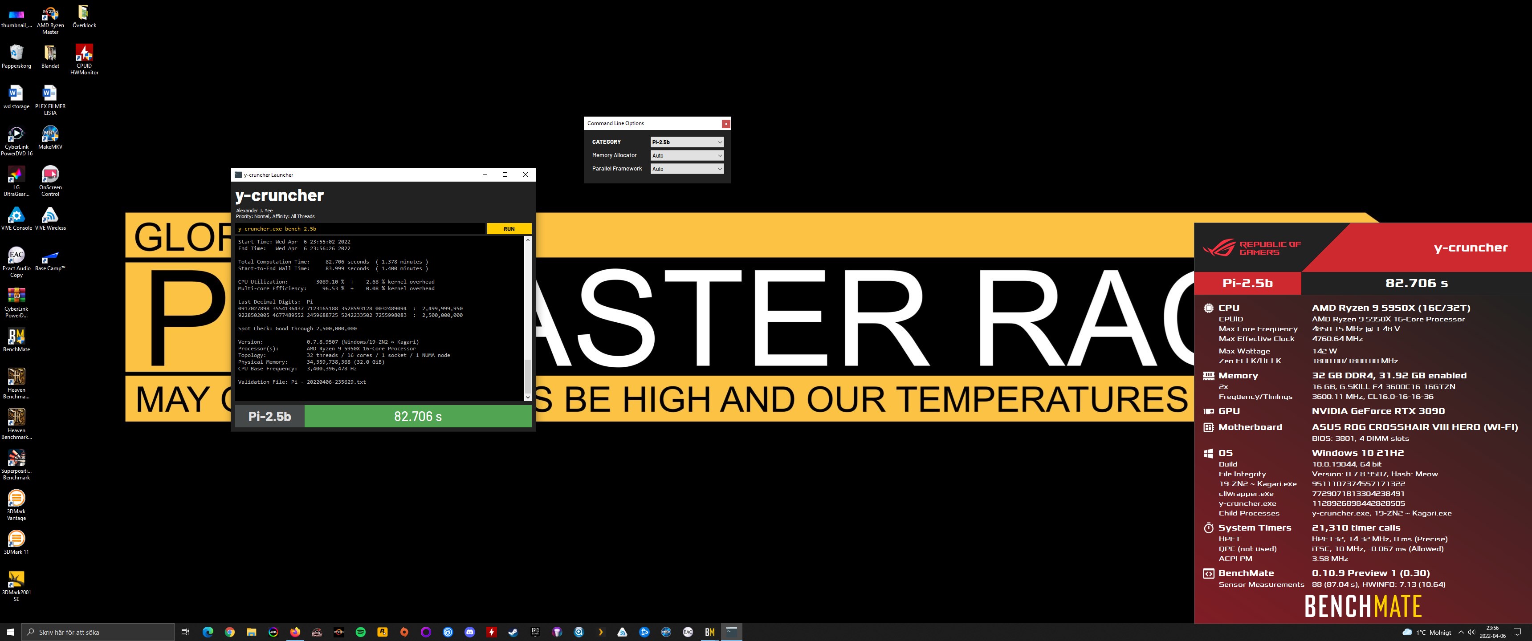
Task: Open 3DMark Vantage desktop icon
Action: pos(16,505)
